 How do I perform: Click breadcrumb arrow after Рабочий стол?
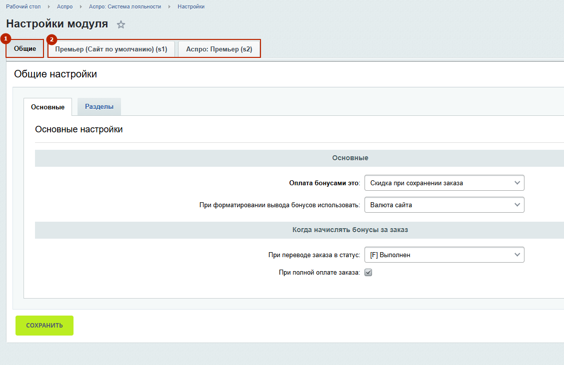click(x=49, y=6)
